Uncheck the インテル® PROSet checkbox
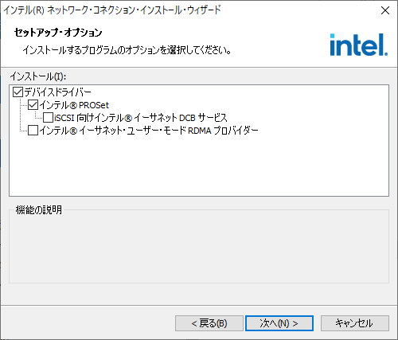The image size is (398, 340). point(33,105)
